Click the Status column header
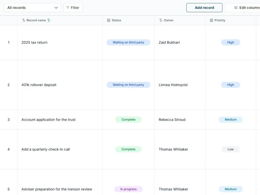 [x=128, y=20]
